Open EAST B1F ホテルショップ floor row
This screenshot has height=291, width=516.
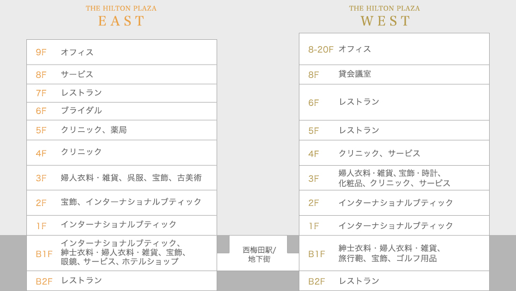pyautogui.click(x=122, y=253)
